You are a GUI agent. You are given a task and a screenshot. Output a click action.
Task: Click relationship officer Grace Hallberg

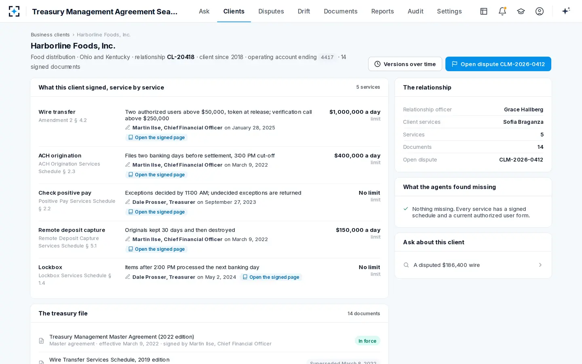coord(524,110)
